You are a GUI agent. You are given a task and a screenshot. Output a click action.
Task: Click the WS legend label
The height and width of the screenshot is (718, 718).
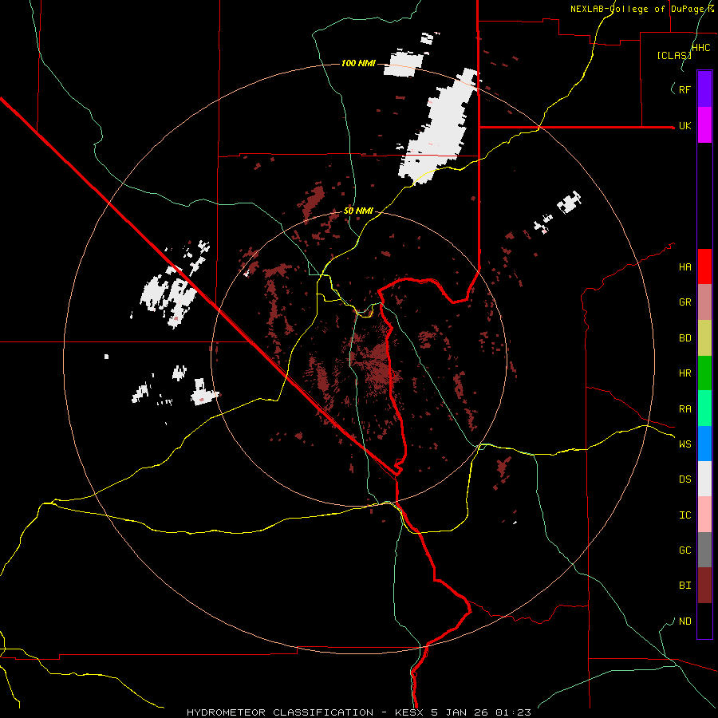[x=685, y=444]
